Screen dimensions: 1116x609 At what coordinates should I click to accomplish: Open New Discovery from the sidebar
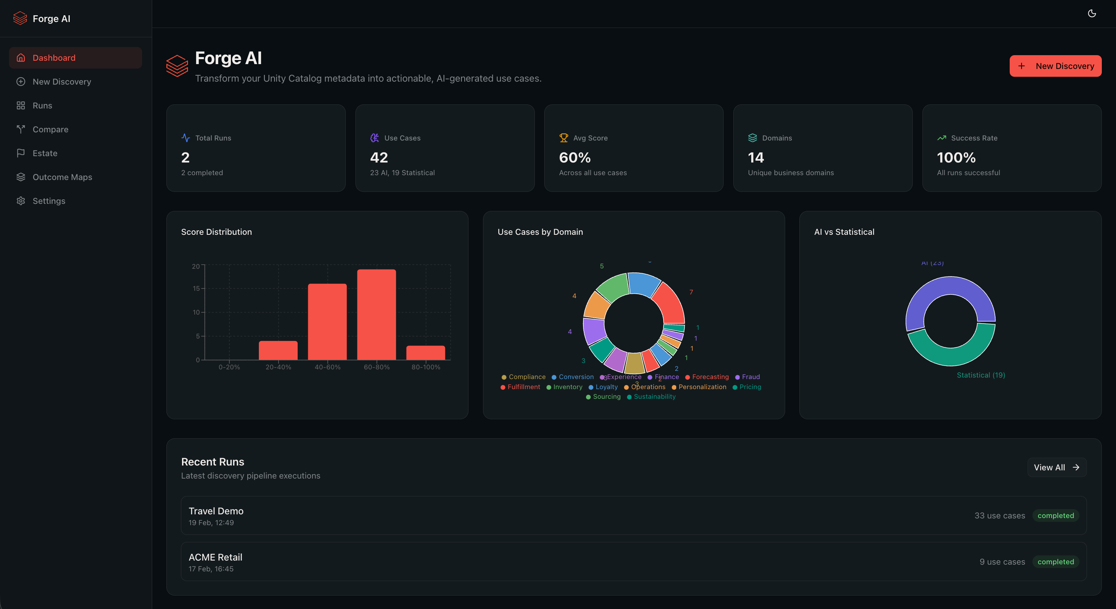(x=75, y=81)
